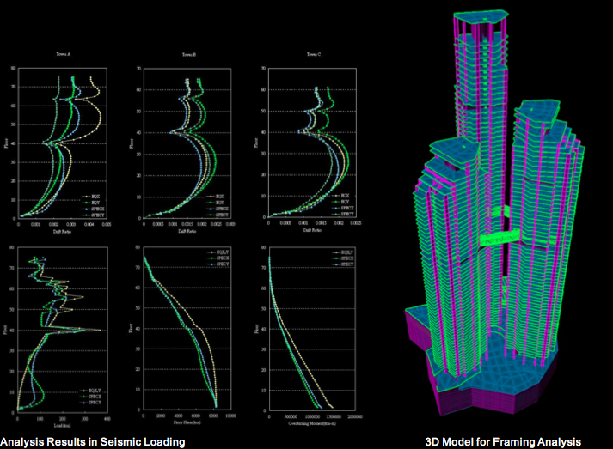Viewport: 613px width, 449px height.
Task: Click the Tower C chart title
Action: point(312,54)
